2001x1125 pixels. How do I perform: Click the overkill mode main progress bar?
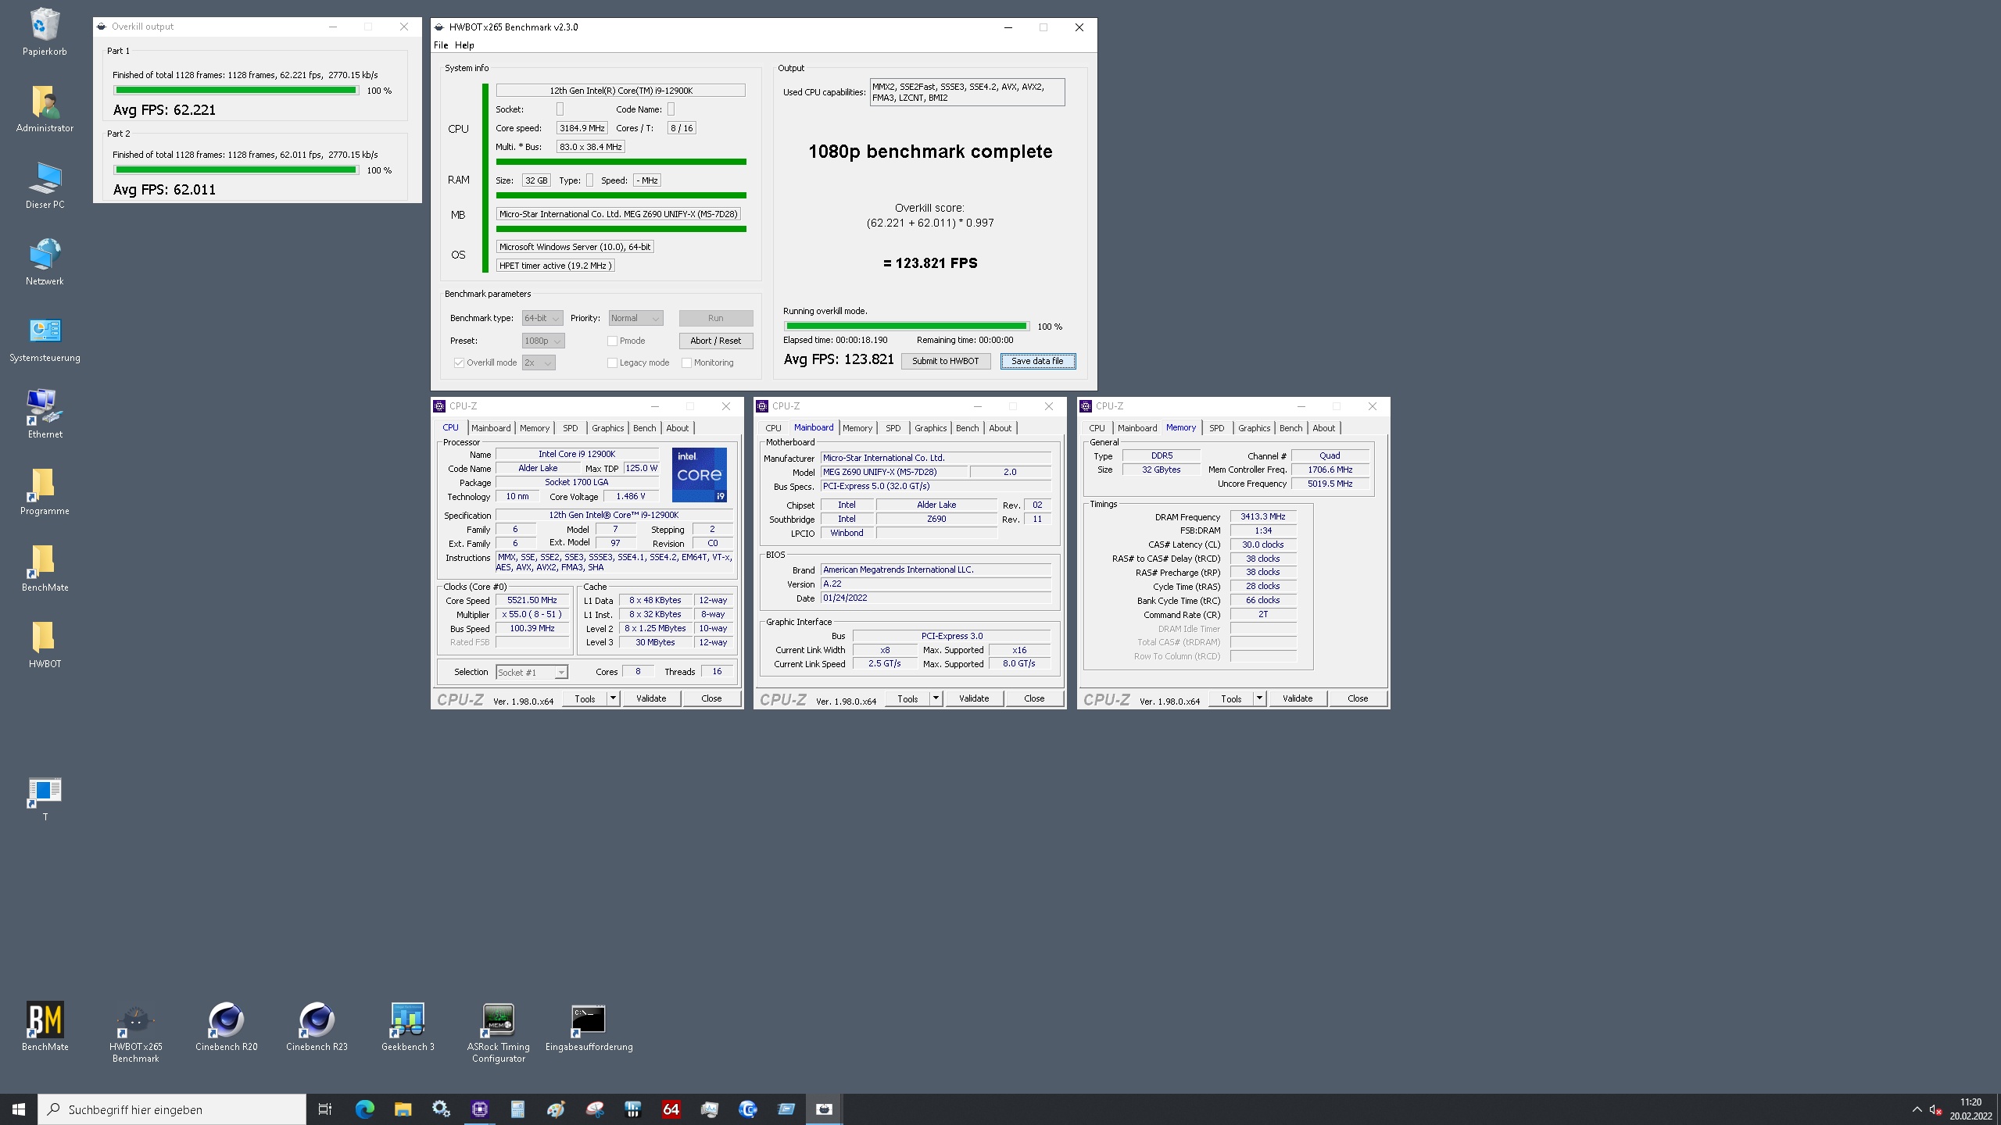tap(907, 327)
